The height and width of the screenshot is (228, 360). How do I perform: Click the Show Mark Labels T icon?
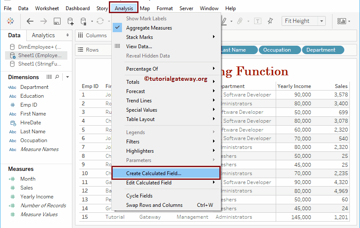coord(258,21)
